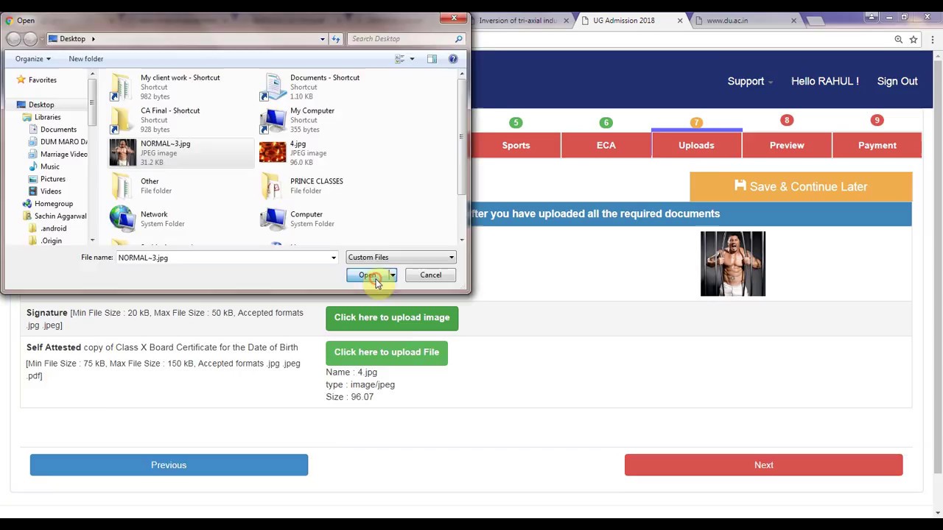Viewport: 943px width, 530px height.
Task: Click the browser zoom magnifier icon
Action: click(899, 39)
